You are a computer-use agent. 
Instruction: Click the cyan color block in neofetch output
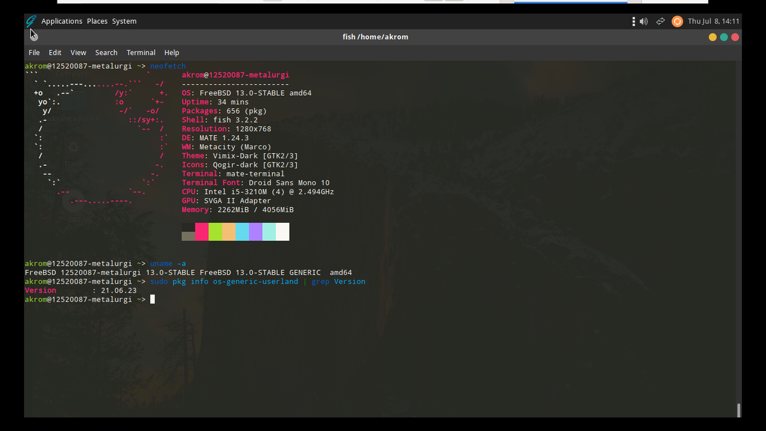pos(242,232)
